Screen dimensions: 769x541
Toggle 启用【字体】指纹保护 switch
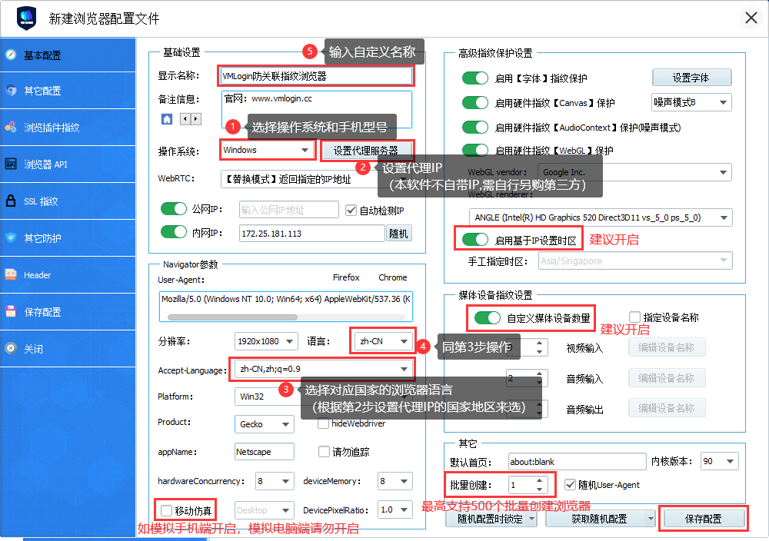coord(474,78)
